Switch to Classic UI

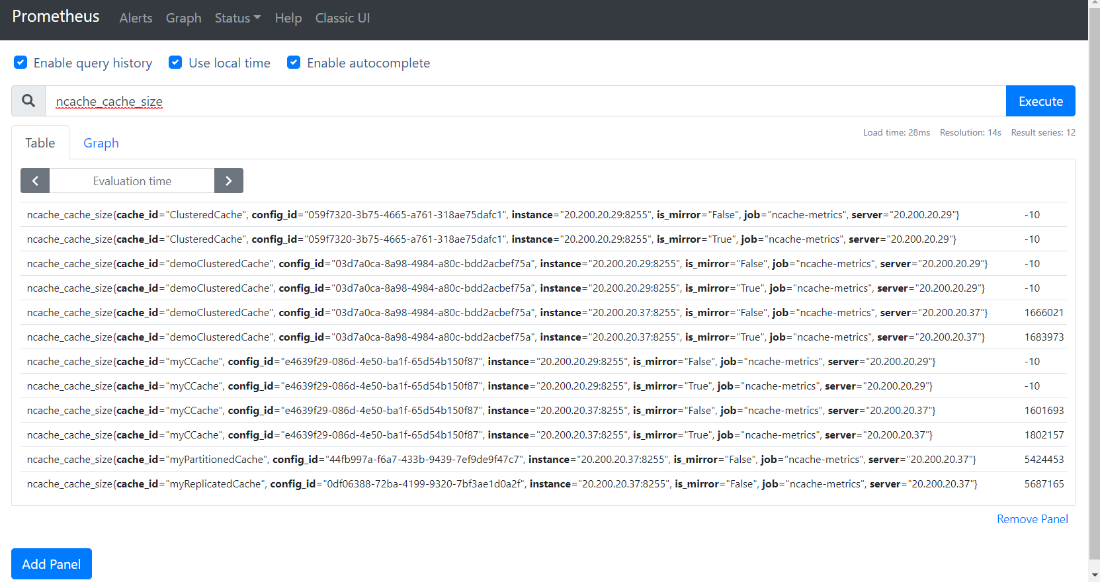(x=343, y=18)
